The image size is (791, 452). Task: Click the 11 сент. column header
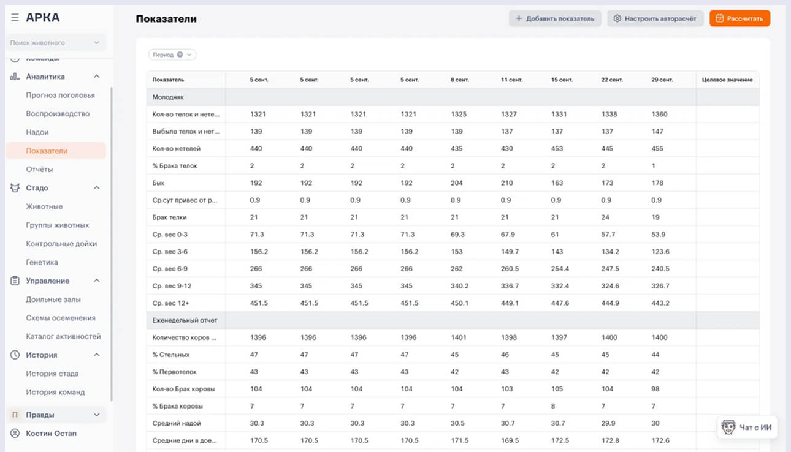[511, 80]
